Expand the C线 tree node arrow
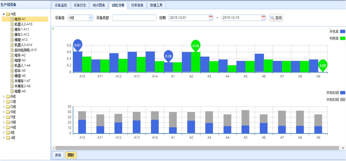Screen dimensions: 346x161 pos(4,102)
